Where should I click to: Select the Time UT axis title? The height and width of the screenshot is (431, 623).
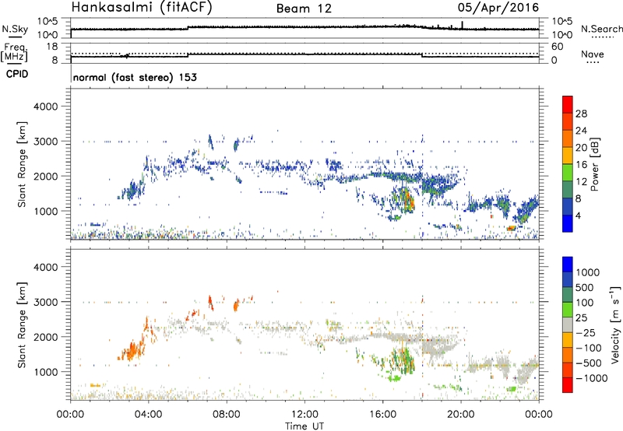click(304, 426)
